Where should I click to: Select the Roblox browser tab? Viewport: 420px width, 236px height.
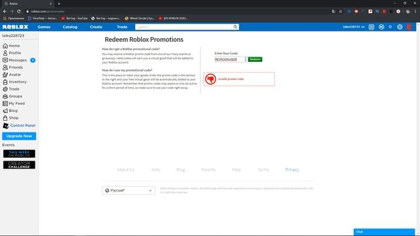(28, 4)
